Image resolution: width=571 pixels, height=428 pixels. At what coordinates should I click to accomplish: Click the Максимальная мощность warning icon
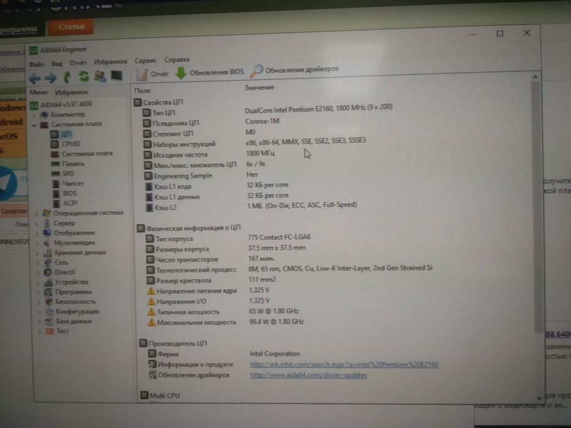click(152, 322)
